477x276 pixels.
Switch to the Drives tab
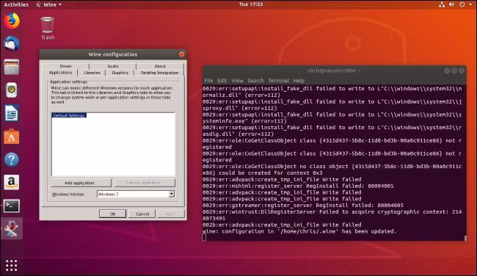tap(65, 66)
